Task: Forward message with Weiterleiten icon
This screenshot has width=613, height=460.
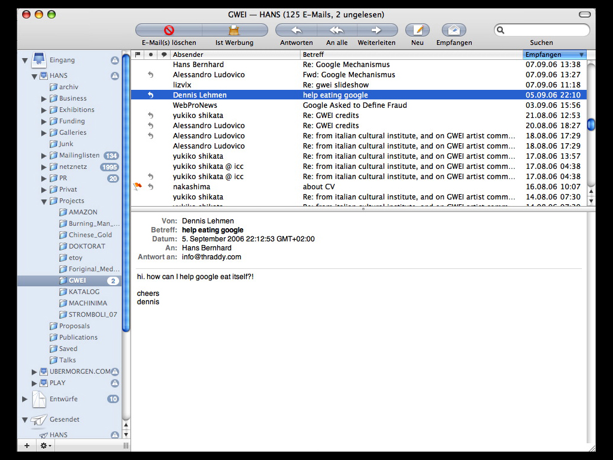Action: tap(377, 31)
